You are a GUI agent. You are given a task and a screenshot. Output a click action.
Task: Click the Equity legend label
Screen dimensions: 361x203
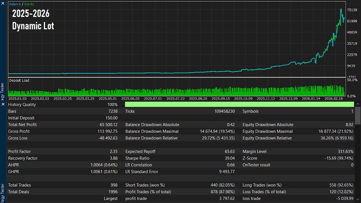[x=29, y=4]
